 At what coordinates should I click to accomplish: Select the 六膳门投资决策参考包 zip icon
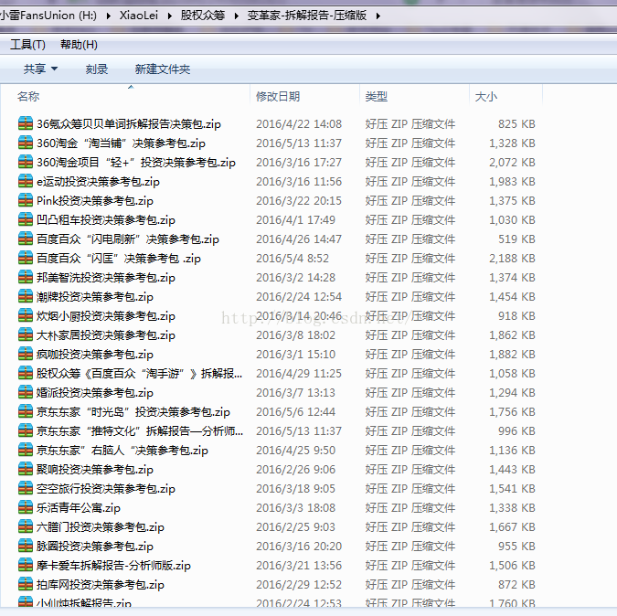tap(26, 526)
